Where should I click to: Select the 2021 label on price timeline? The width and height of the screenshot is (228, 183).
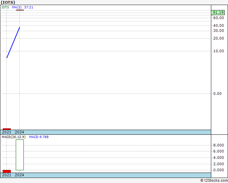pos(7,132)
